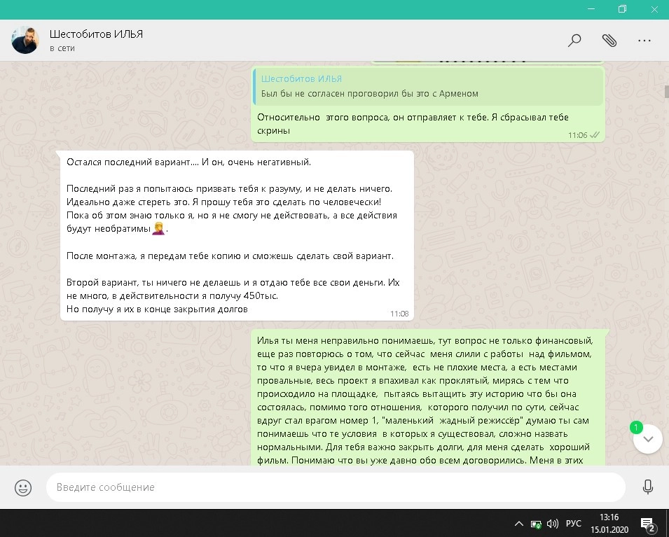Open the Windows notification center
The width and height of the screenshot is (669, 537).
click(x=647, y=523)
